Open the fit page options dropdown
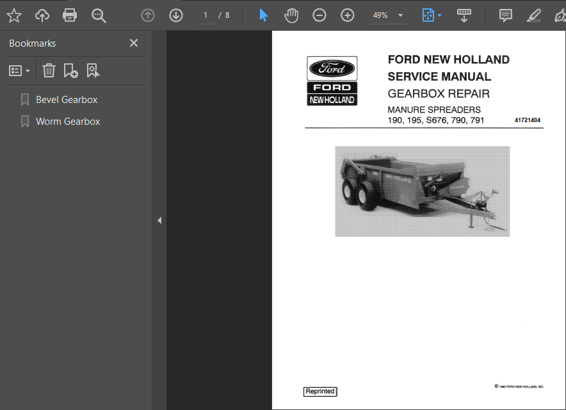566x410 pixels. [432, 15]
